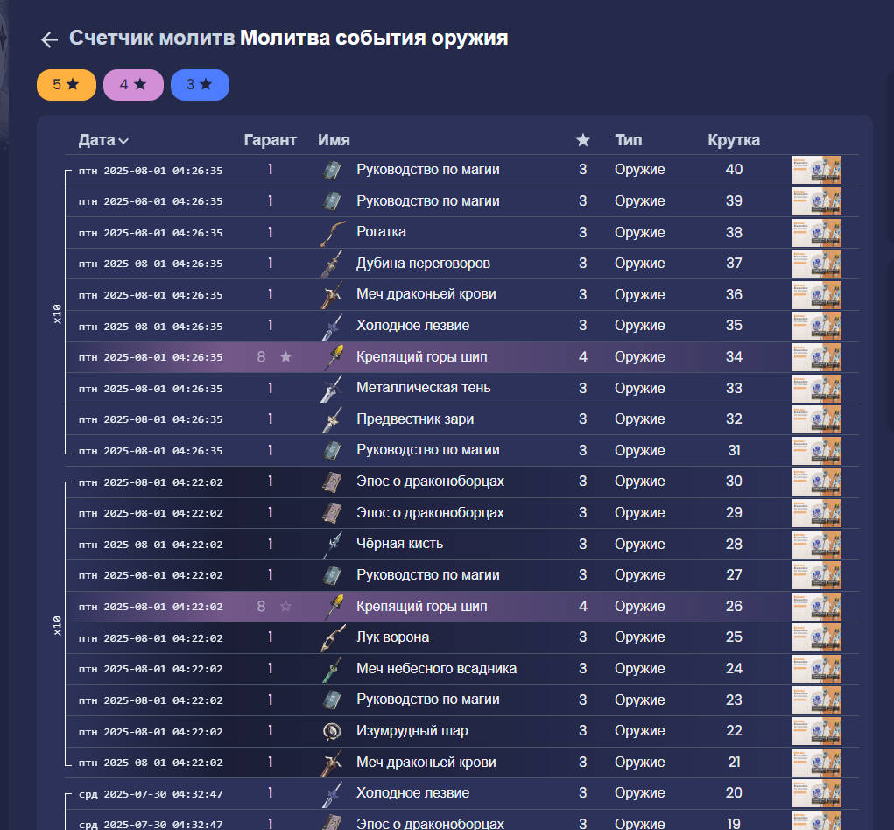Click the book icon in roll 29 row

point(332,513)
